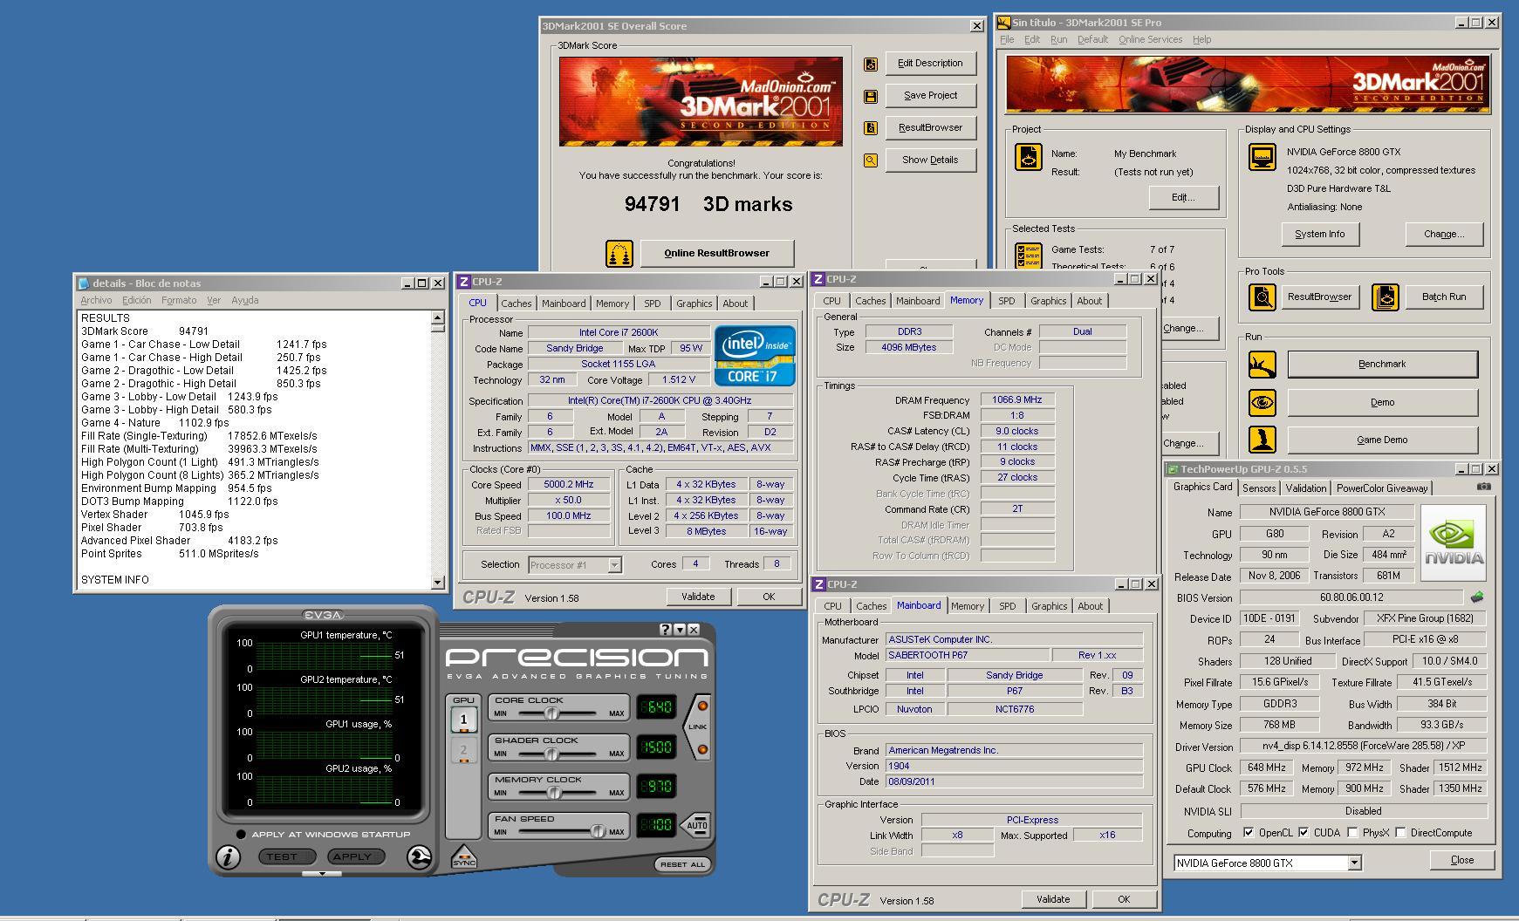
Task: Toggle the OpenCL checkbox in GPU-Z
Action: [x=1249, y=833]
